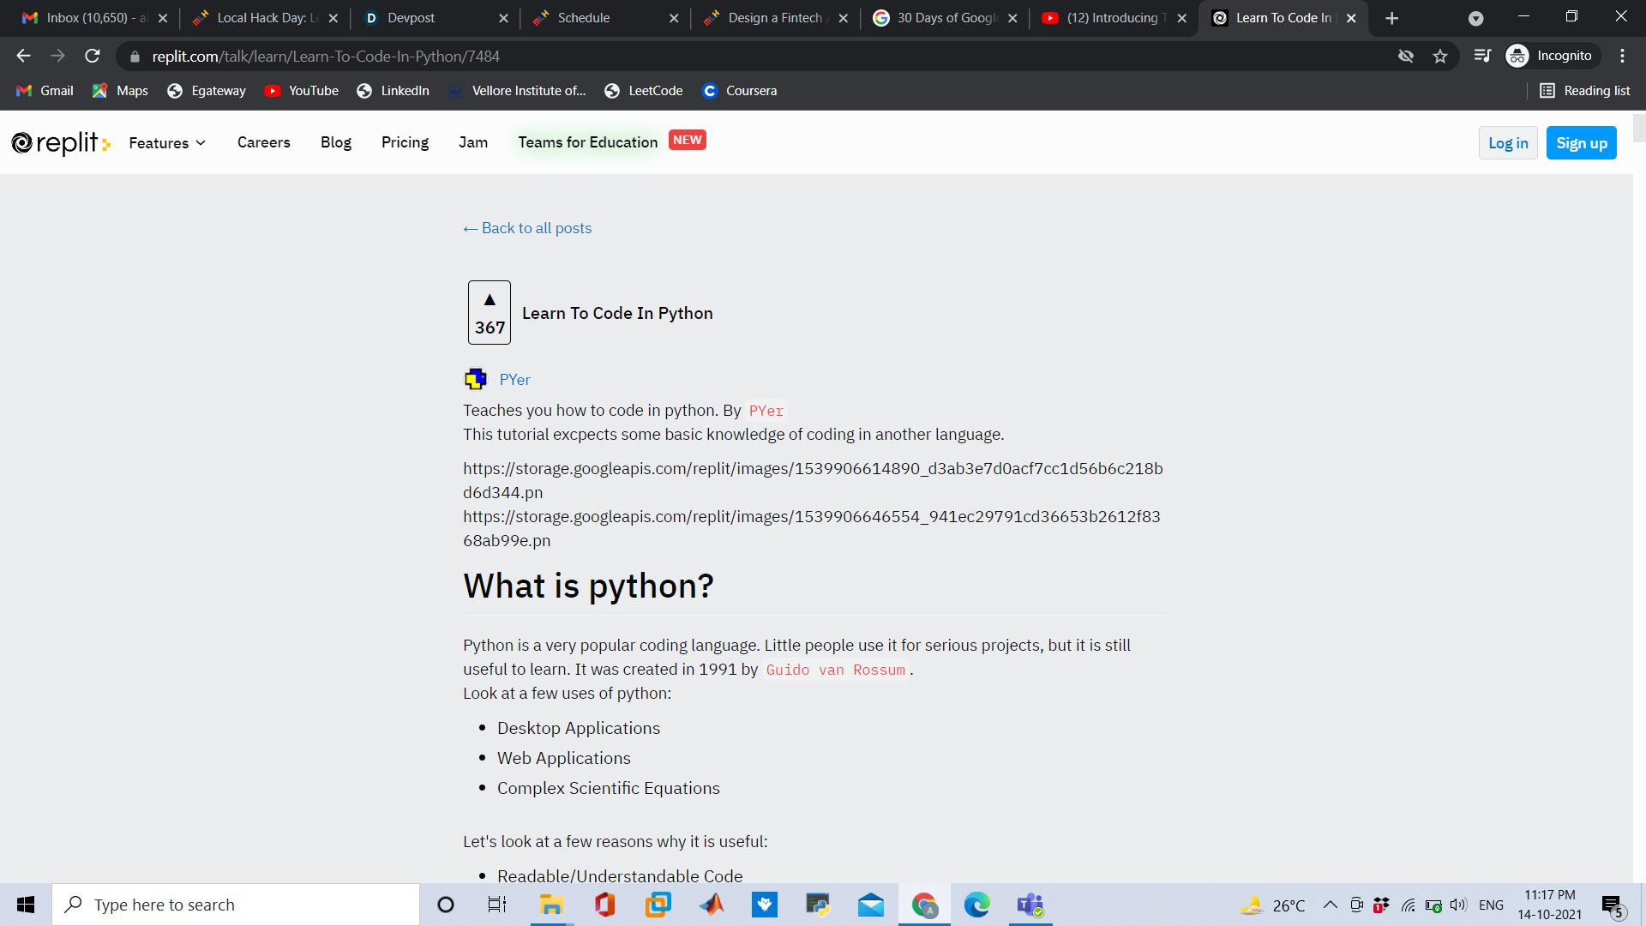Click PYer's author avatar icon
This screenshot has width=1646, height=926.
pos(476,379)
